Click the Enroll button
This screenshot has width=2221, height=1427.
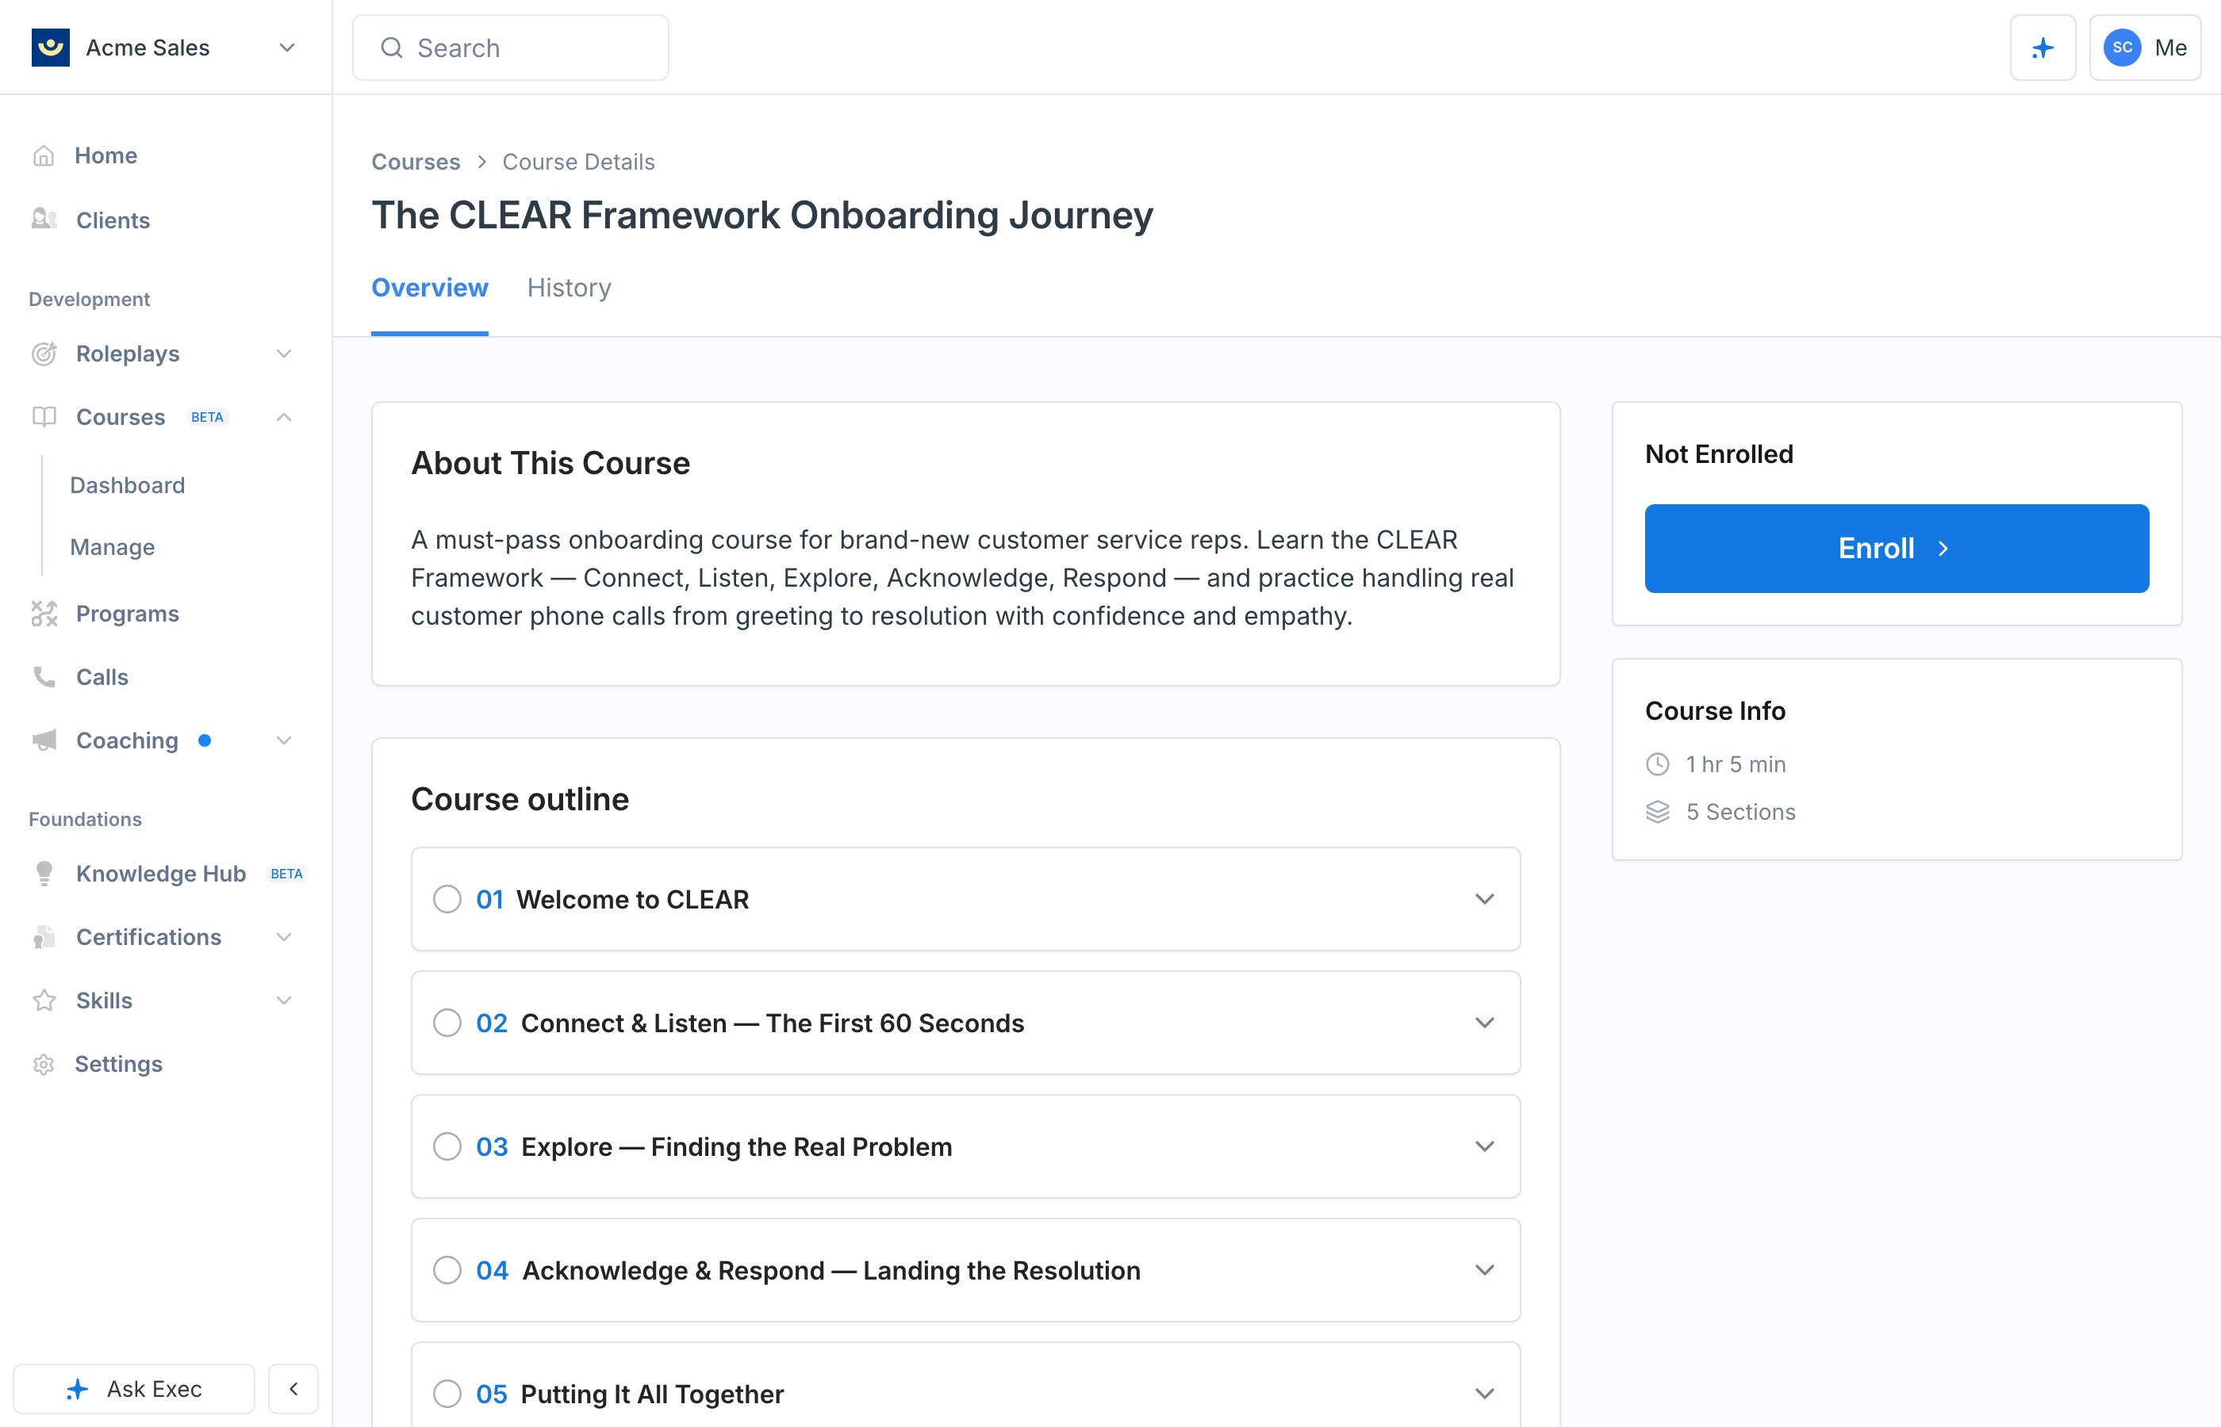pyautogui.click(x=1897, y=549)
